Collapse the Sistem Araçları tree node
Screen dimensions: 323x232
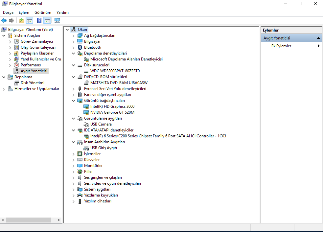pos(4,35)
